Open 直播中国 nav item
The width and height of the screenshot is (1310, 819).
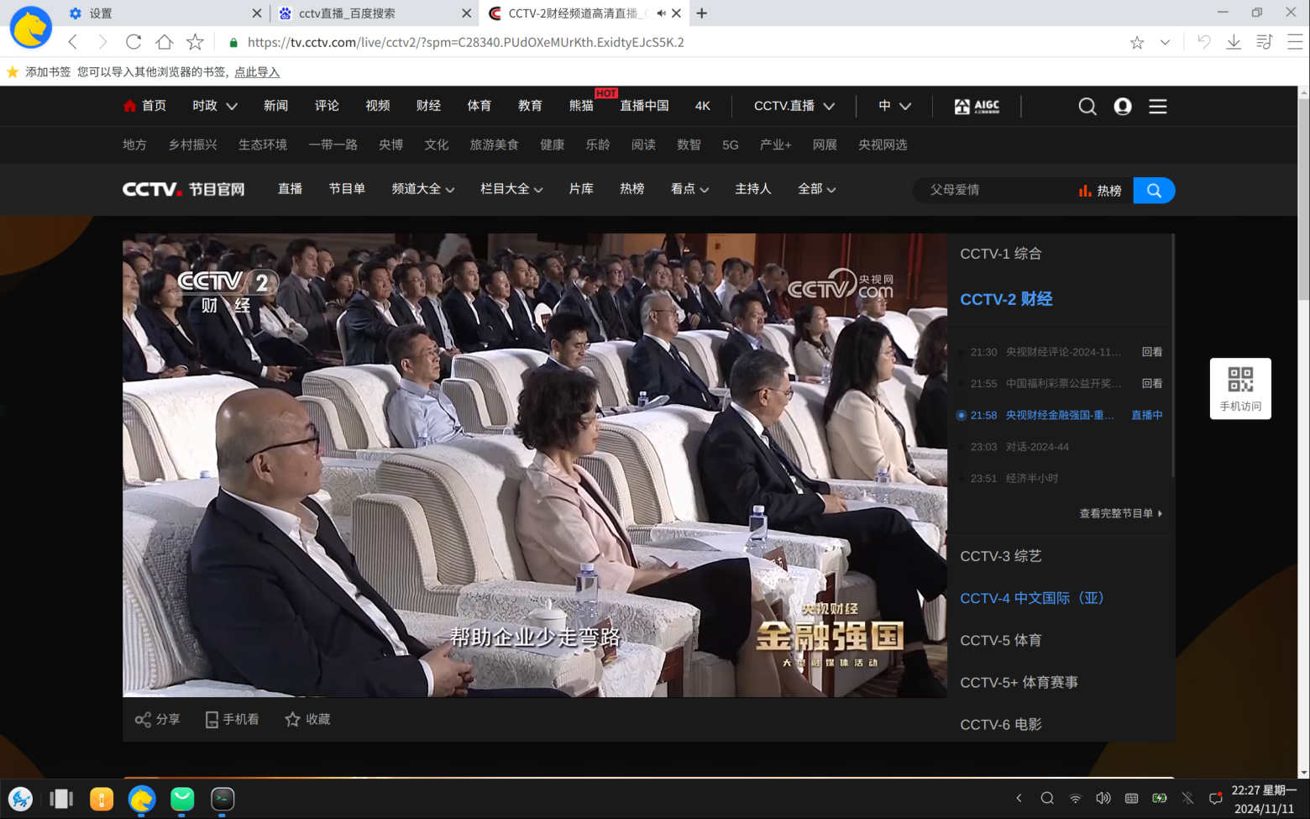[645, 106]
